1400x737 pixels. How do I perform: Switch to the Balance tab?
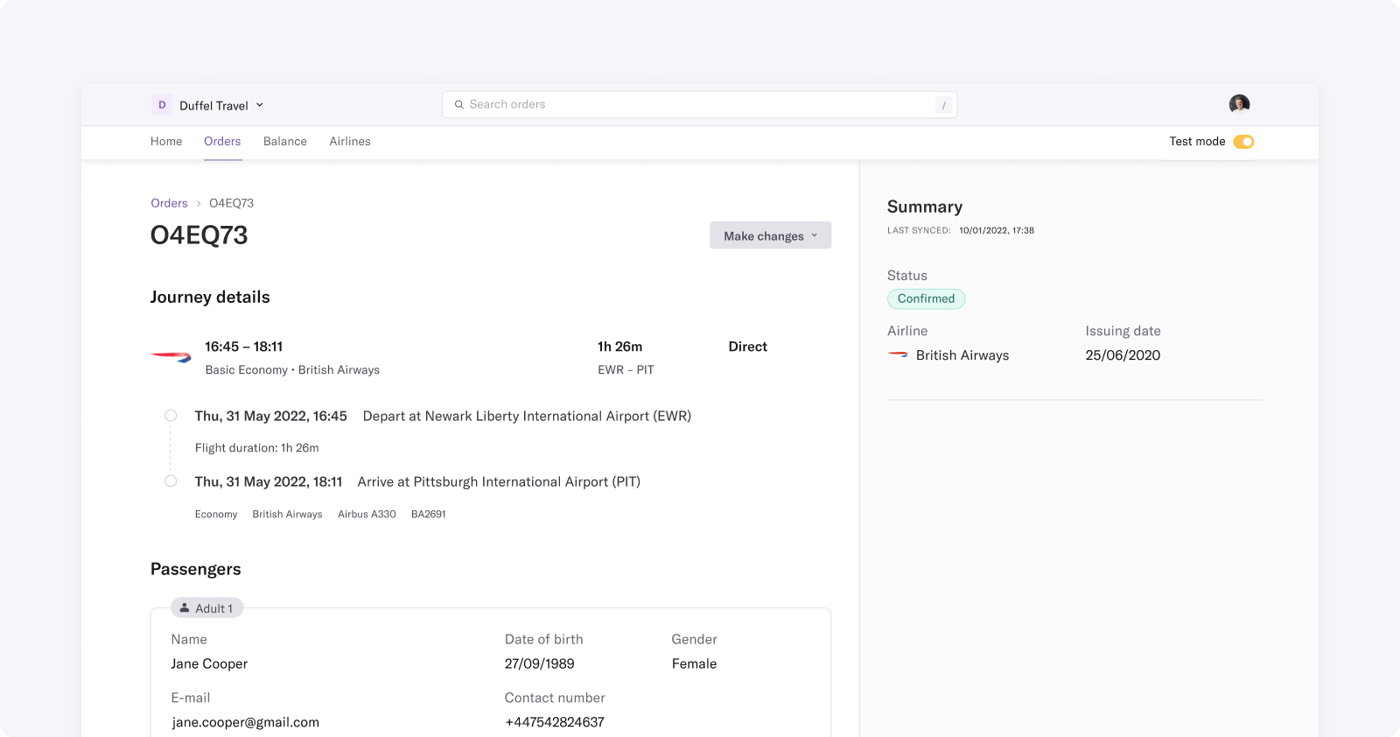[x=285, y=141]
